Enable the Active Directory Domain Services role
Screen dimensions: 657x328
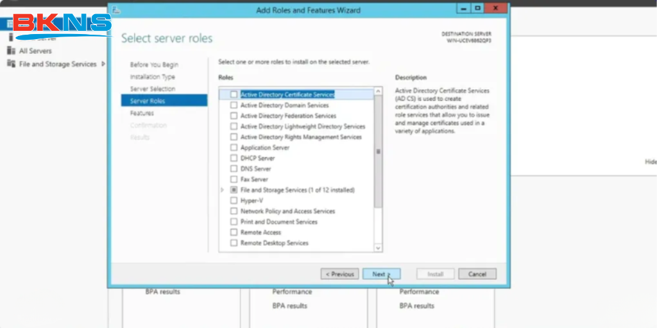234,105
